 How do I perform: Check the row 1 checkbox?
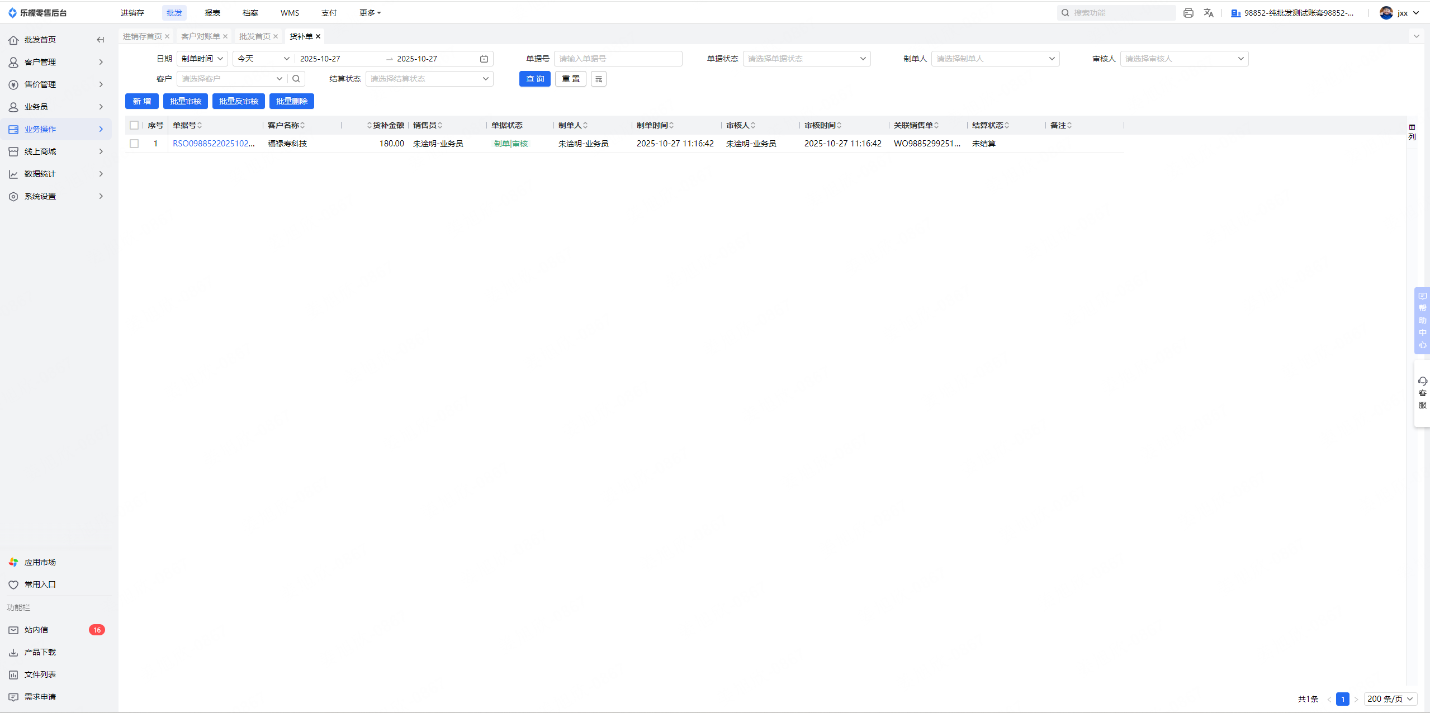click(134, 144)
